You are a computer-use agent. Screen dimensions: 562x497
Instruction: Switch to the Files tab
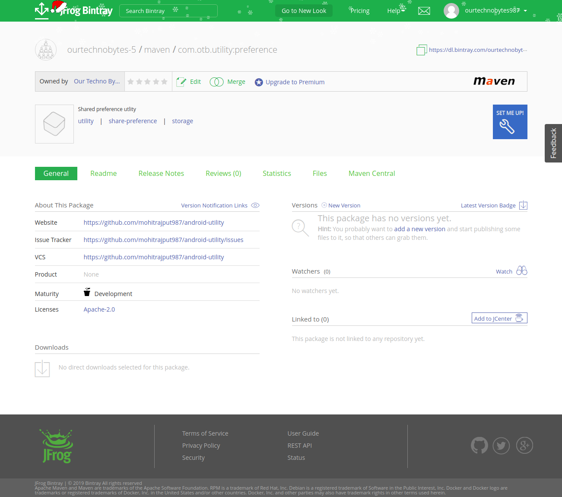click(320, 173)
